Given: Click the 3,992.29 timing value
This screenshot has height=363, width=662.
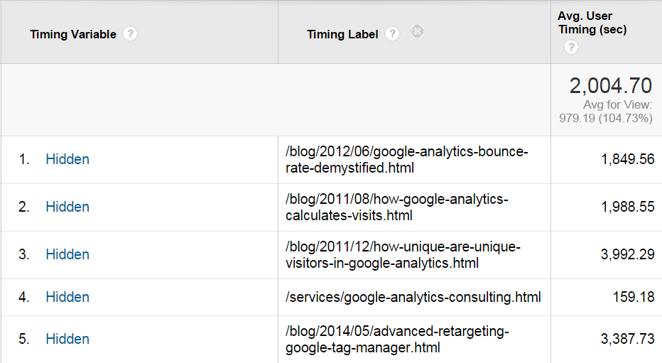Looking at the screenshot, I should point(627,254).
